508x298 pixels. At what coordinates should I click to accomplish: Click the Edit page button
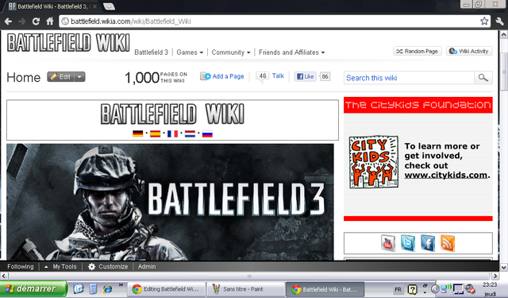(61, 77)
